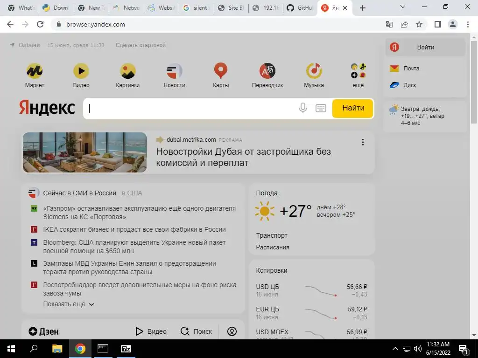Switch to the Site tab
This screenshot has width=478, height=358.
pyautogui.click(x=231, y=8)
